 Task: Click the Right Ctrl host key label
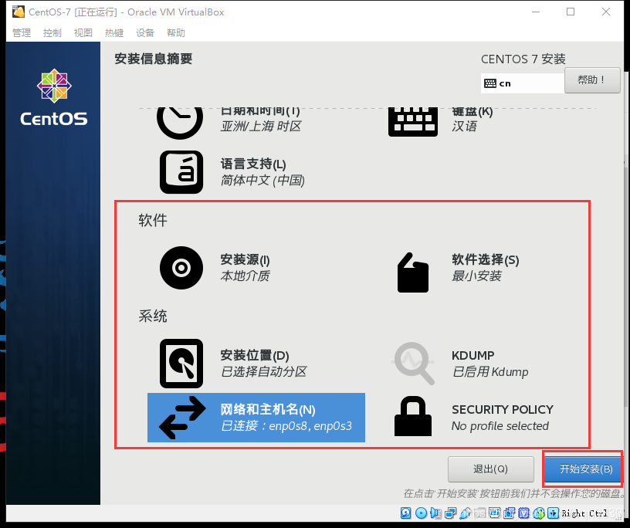[584, 513]
